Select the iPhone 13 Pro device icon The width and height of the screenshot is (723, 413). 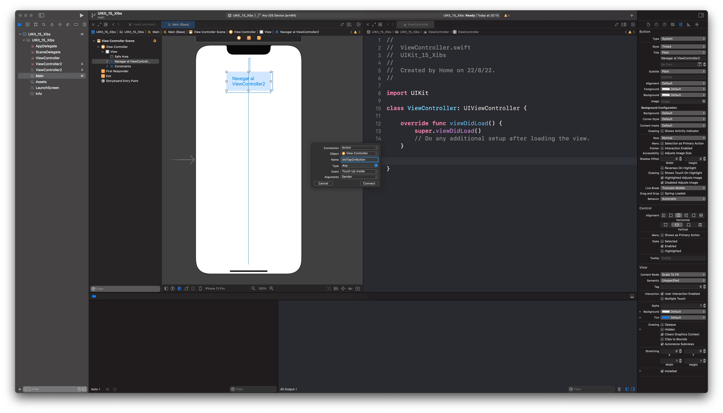coord(202,288)
